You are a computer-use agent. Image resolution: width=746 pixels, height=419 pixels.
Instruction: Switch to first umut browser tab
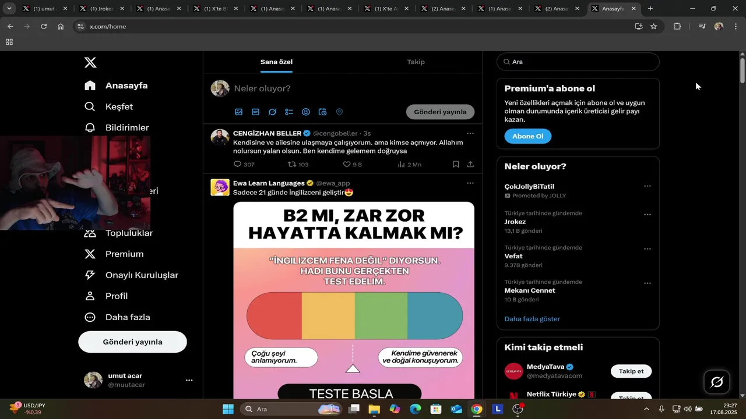(x=44, y=9)
